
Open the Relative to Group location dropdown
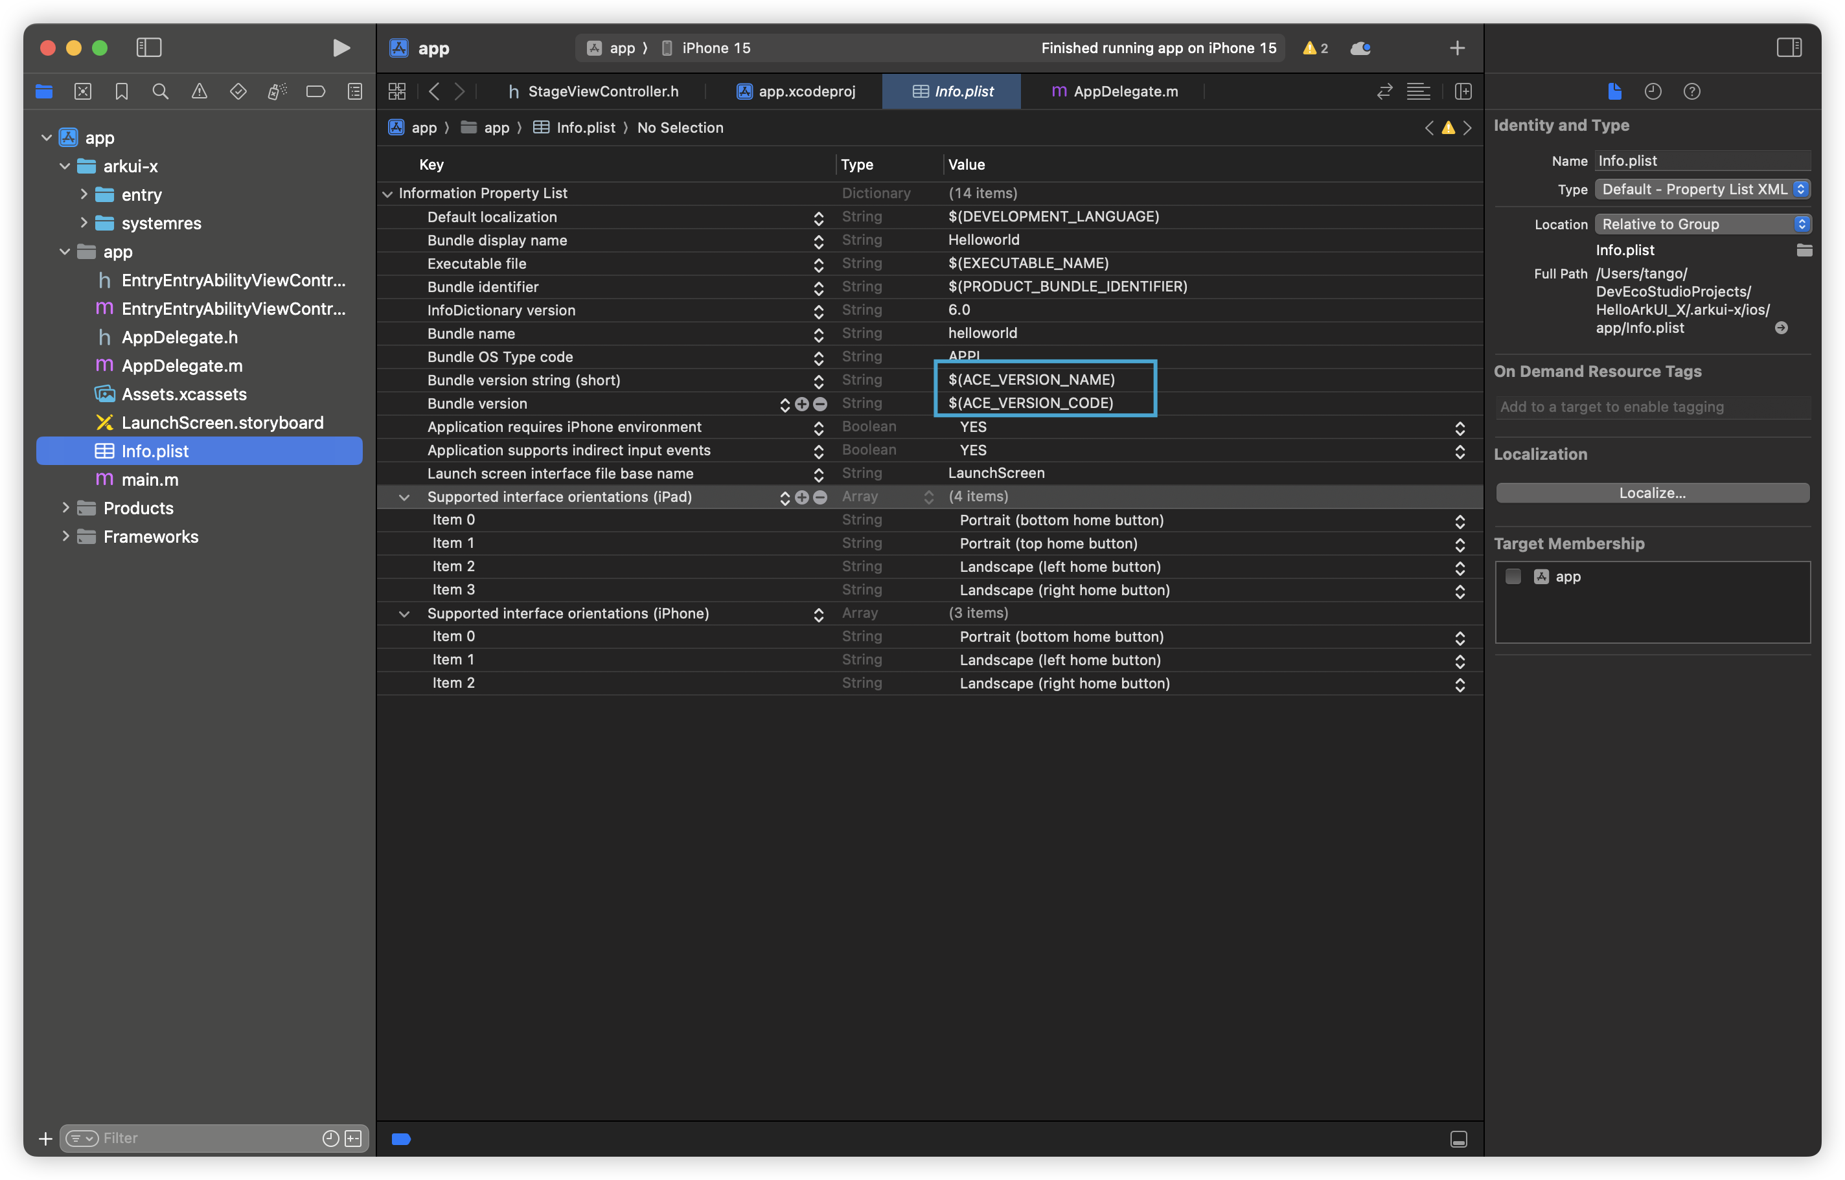pyautogui.click(x=1702, y=223)
